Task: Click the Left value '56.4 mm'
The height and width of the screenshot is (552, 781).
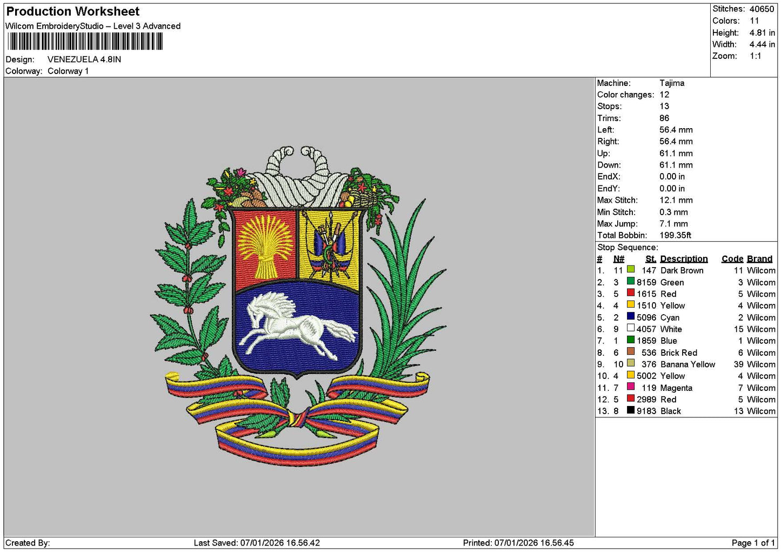Action: point(676,130)
